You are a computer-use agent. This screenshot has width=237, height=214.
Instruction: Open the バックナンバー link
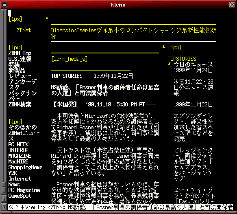pyautogui.click(x=22, y=96)
